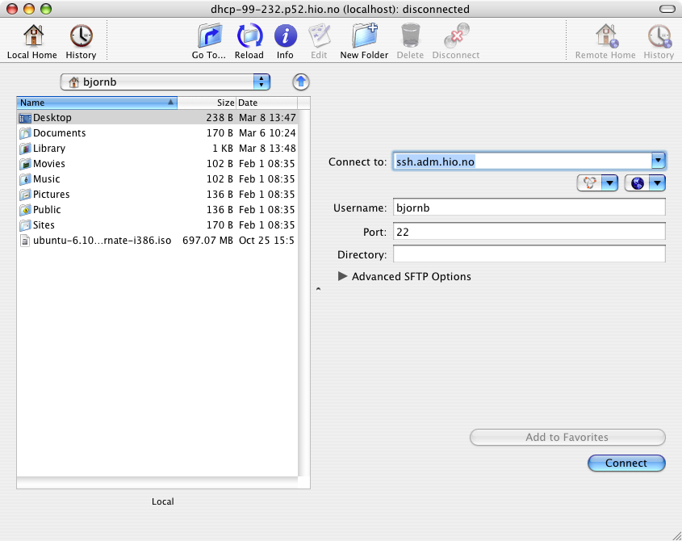This screenshot has width=682, height=541.
Task: Sort the file list by Name column
Action: click(97, 103)
